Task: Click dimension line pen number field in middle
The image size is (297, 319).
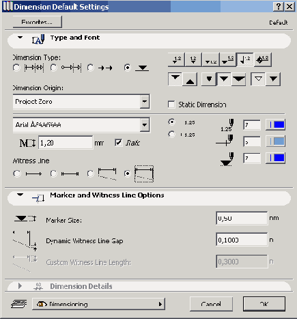Action: [252, 141]
